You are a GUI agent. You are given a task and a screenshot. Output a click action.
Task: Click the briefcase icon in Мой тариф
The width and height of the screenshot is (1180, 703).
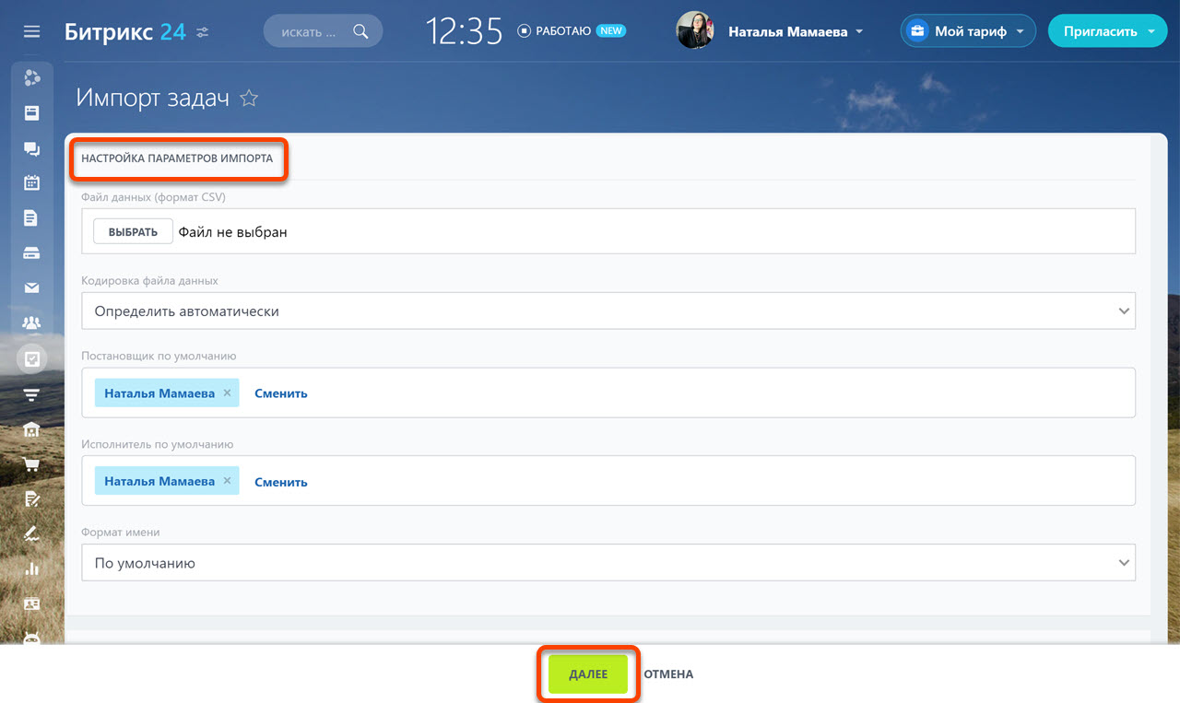[917, 31]
